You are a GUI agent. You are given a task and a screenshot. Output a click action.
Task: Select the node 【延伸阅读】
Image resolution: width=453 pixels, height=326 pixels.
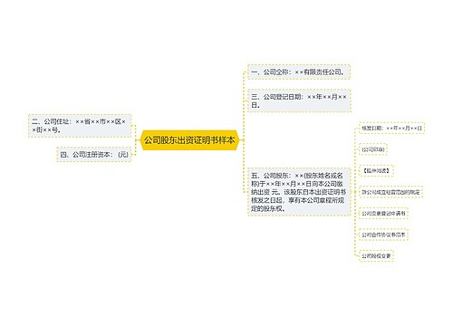(376, 170)
